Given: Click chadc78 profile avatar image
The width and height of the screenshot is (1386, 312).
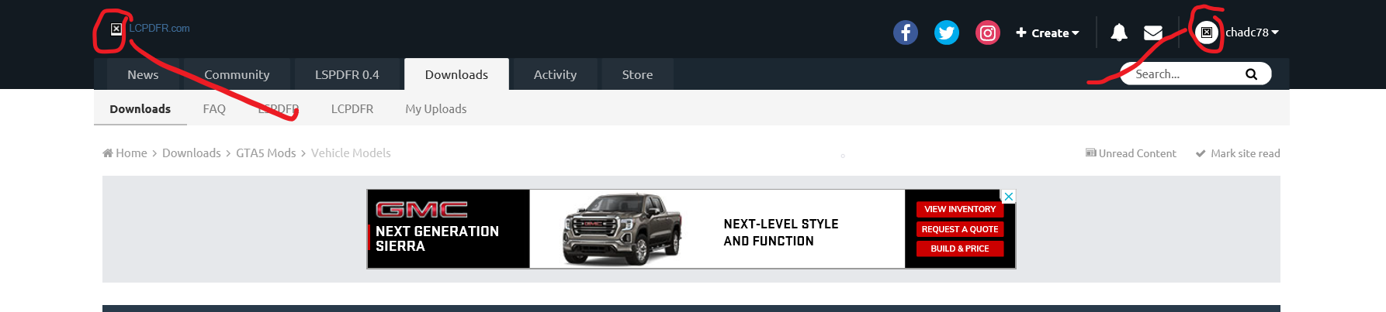Looking at the screenshot, I should pyautogui.click(x=1207, y=33).
